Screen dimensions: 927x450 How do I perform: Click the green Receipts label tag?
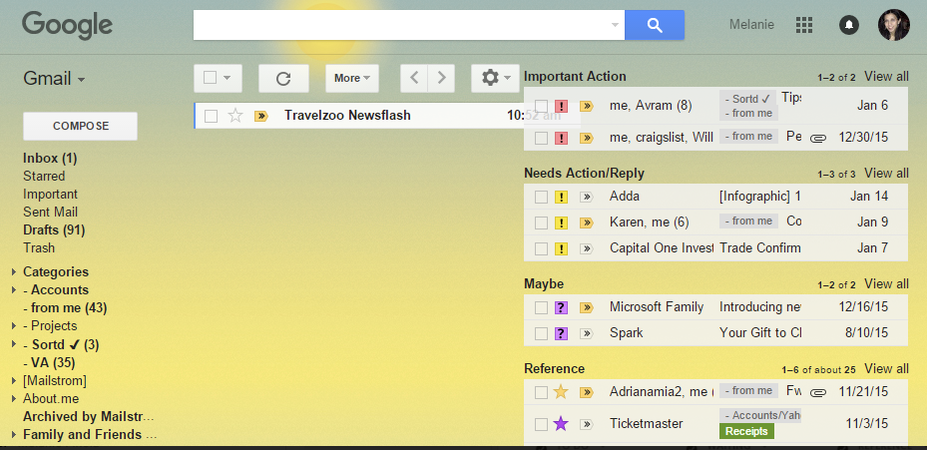(x=746, y=431)
